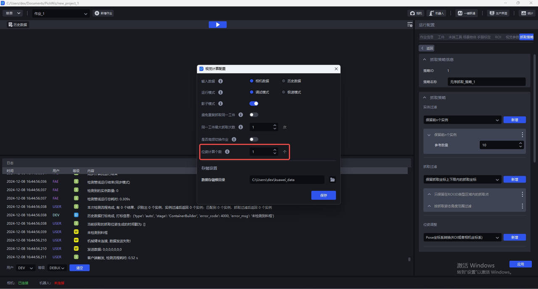Screen dimensions: 538x289
Task: Open the 机器人 robot settings
Action: [x=436, y=13]
